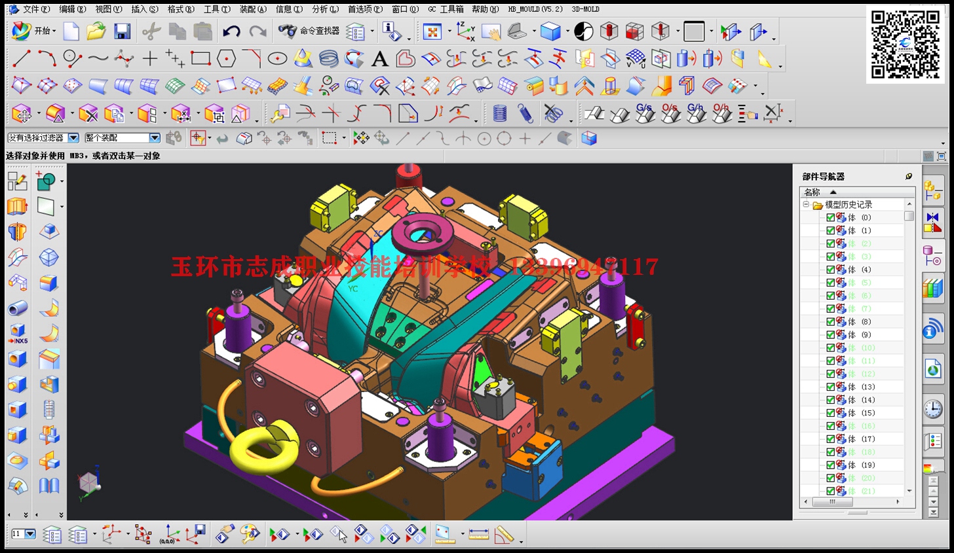Select the 体 (14) tree row

coord(852,400)
